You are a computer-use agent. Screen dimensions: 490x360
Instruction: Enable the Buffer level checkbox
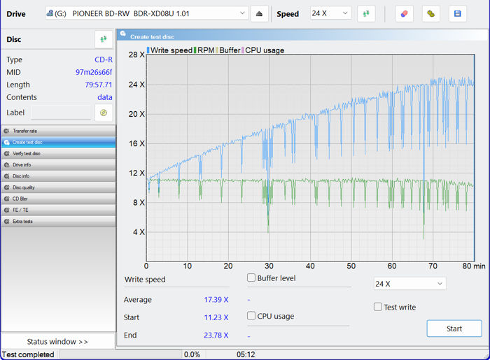pyautogui.click(x=251, y=278)
